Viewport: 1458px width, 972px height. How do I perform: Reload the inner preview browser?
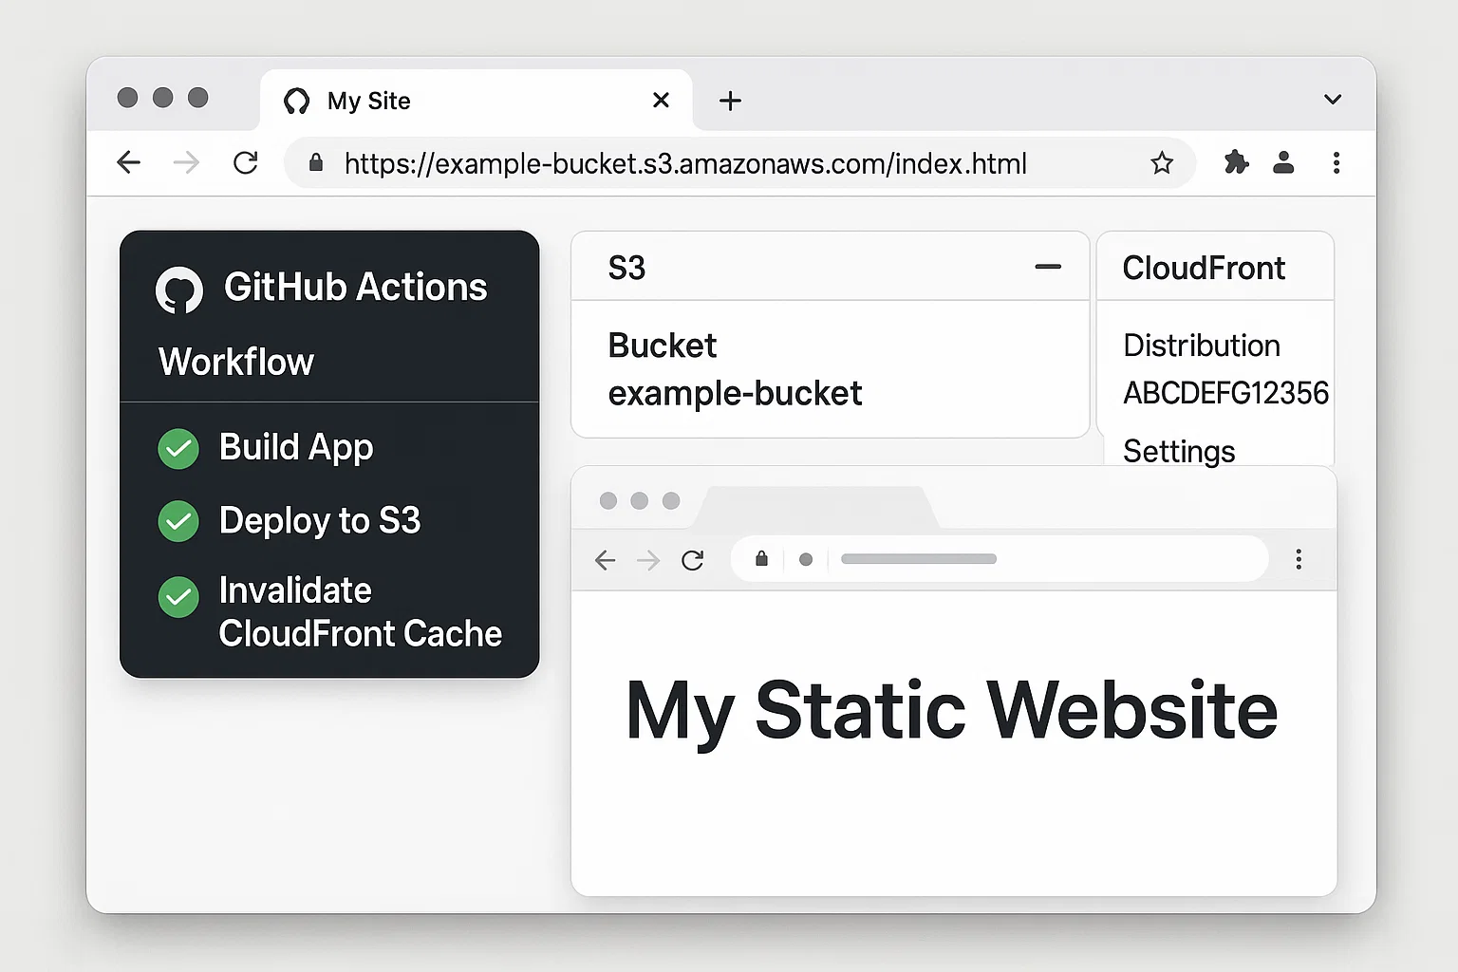click(x=693, y=560)
